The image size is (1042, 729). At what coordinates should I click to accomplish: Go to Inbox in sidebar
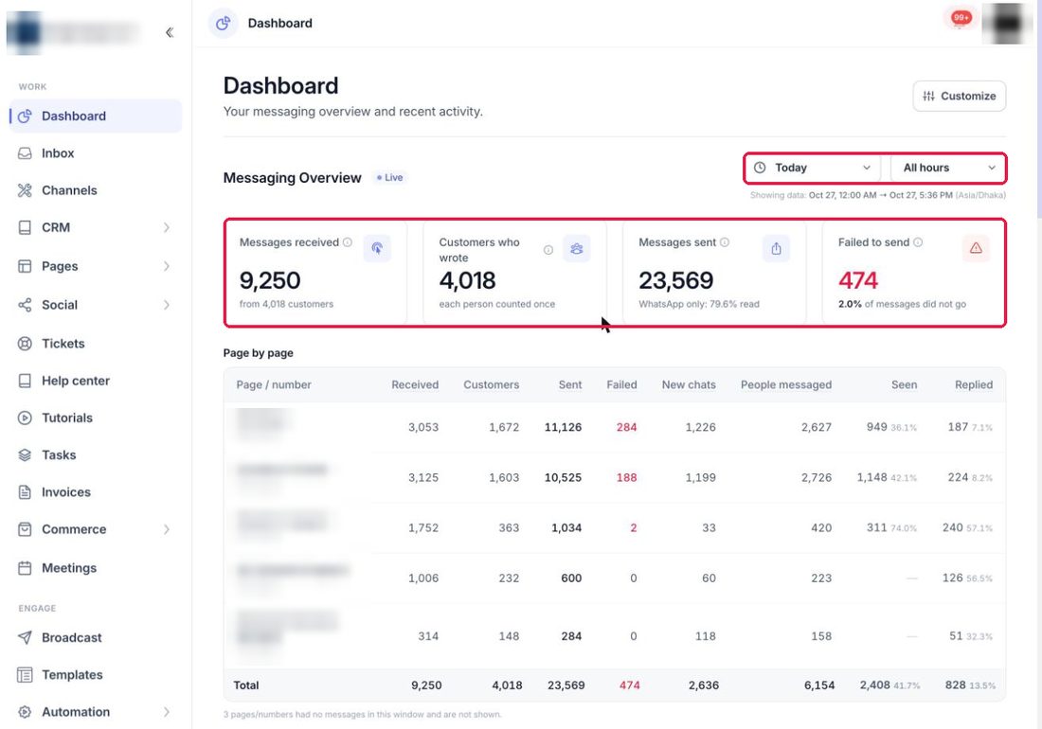pos(96,153)
